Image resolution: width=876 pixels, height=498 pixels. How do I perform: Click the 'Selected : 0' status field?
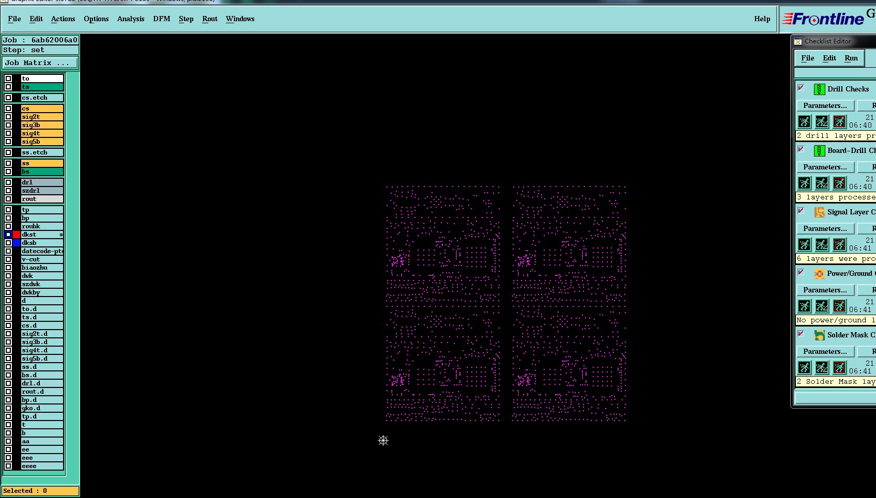[40, 491]
